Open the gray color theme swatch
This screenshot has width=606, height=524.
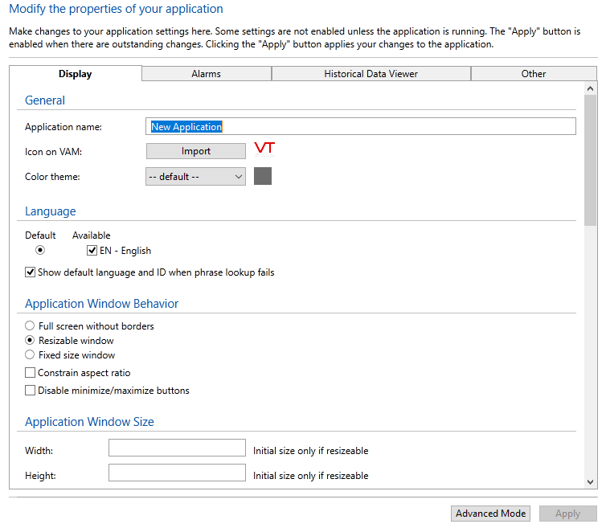click(x=263, y=176)
